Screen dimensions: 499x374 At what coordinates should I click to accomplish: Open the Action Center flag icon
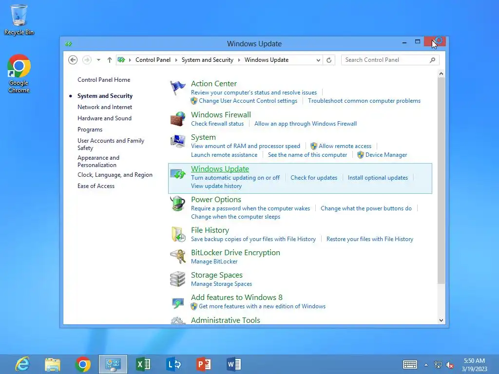pyautogui.click(x=177, y=88)
